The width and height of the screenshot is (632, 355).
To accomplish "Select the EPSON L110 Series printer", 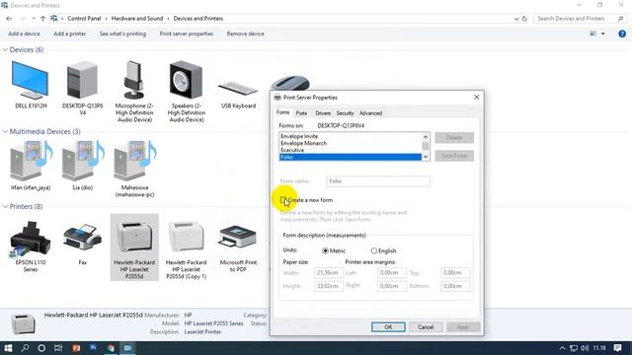I will coord(31,247).
